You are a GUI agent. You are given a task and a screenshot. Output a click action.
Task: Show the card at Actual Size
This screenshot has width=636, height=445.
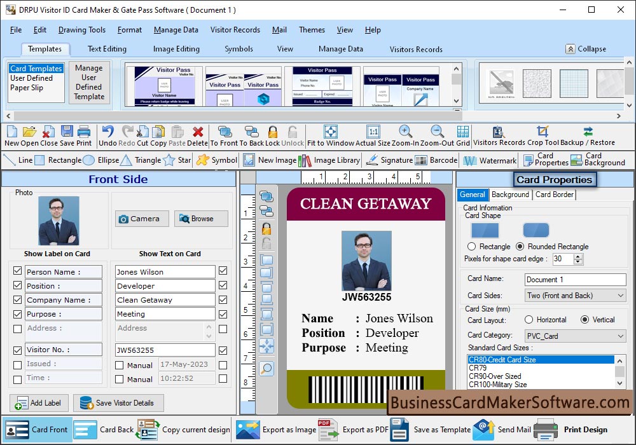coord(373,132)
